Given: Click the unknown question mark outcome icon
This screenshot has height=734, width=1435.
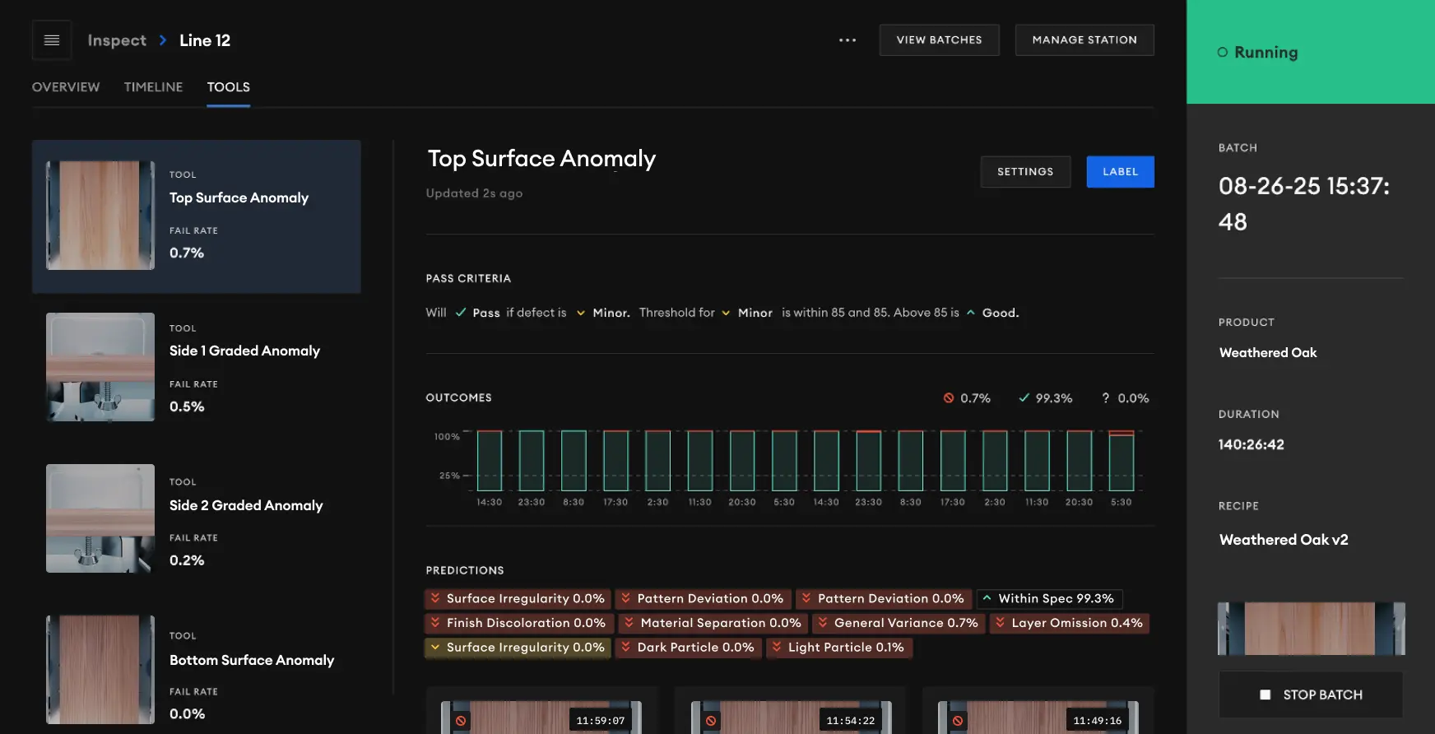Looking at the screenshot, I should tap(1106, 398).
